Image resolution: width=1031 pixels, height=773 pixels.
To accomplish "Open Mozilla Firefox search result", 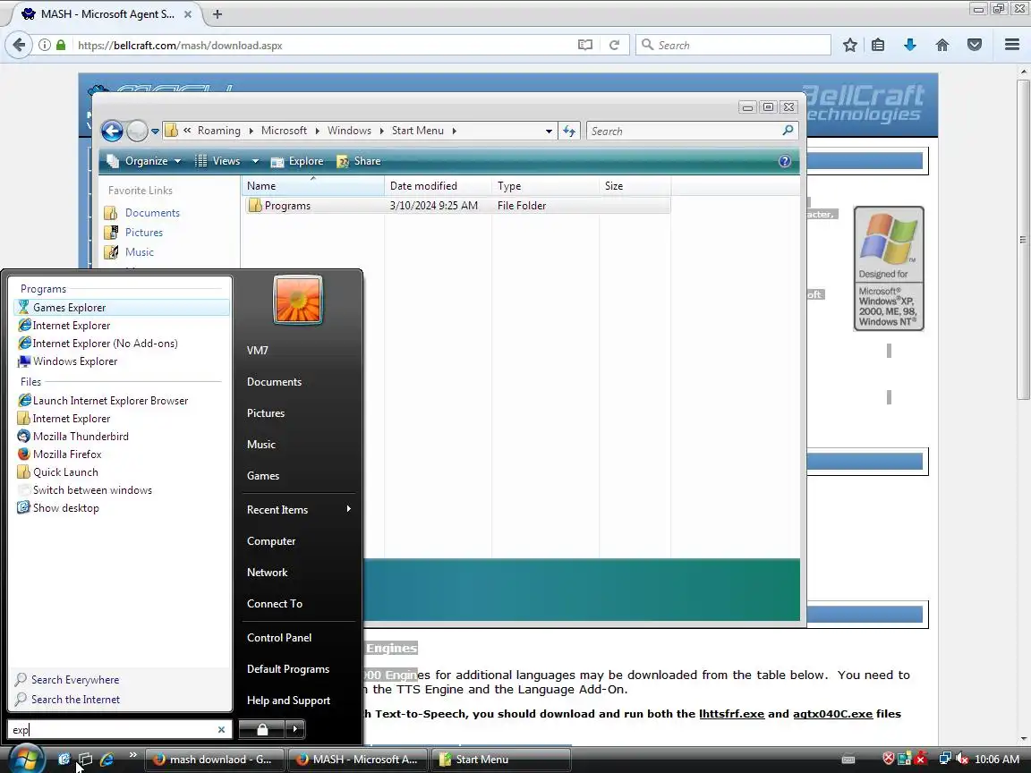I will coord(121,454).
